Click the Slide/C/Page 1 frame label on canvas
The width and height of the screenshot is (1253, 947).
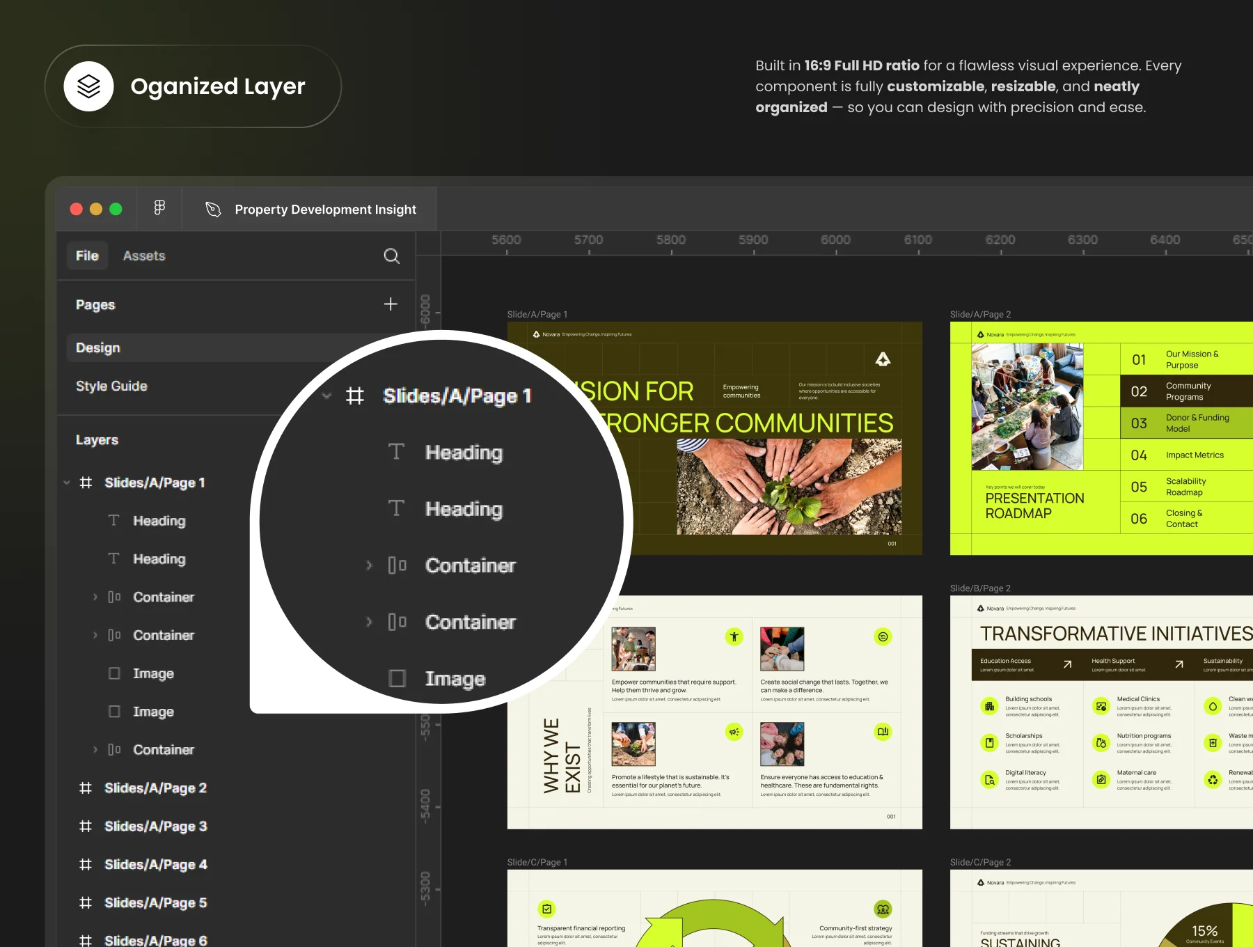pyautogui.click(x=537, y=862)
